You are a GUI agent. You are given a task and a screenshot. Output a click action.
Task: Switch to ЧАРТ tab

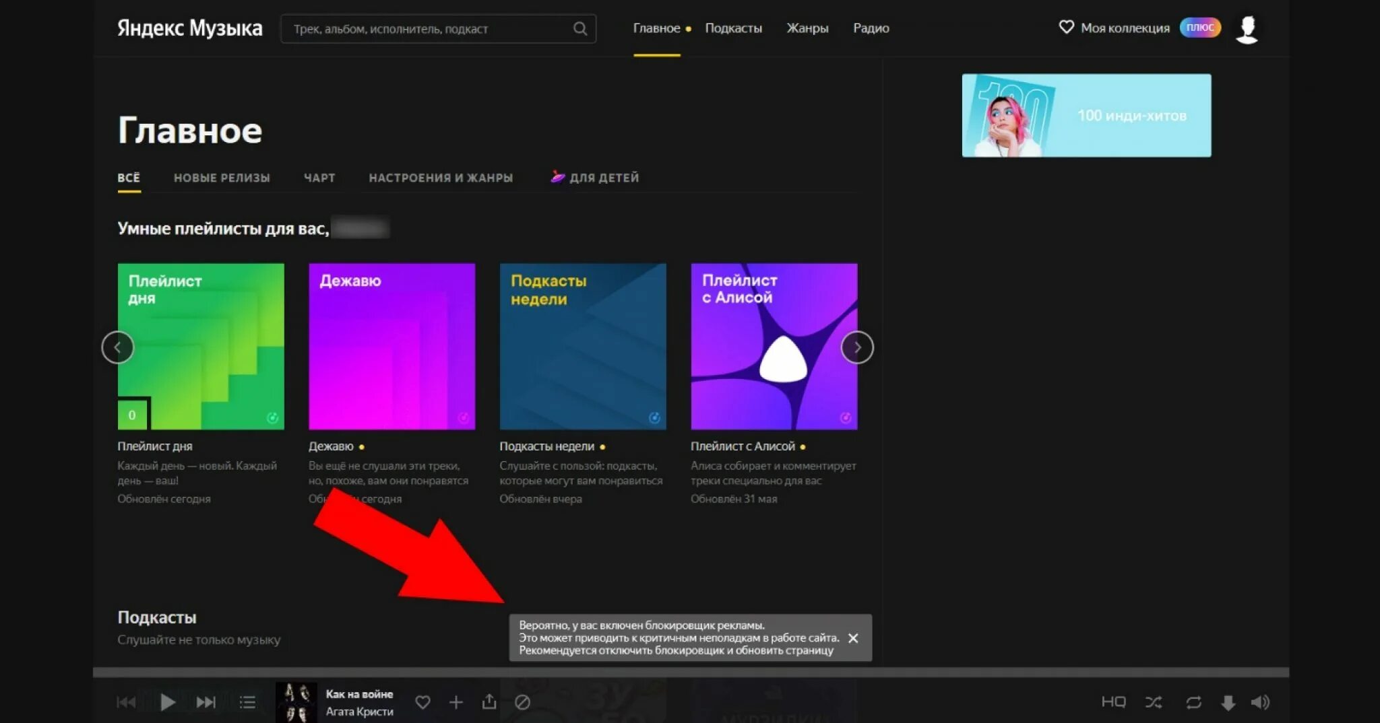click(319, 178)
